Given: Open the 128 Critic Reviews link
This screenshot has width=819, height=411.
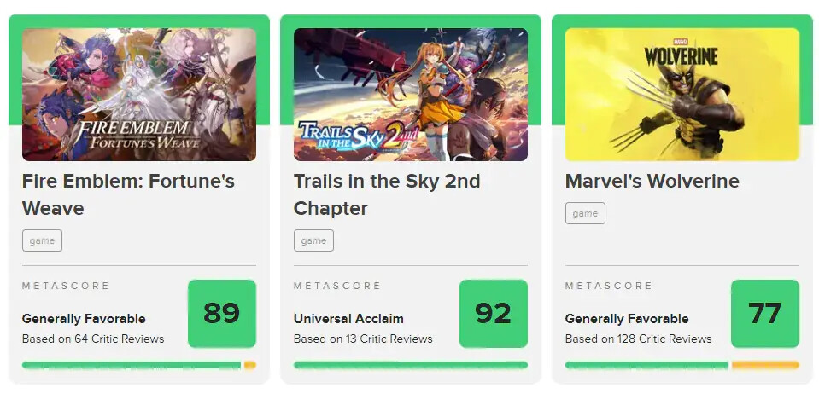Looking at the screenshot, I should (x=638, y=339).
